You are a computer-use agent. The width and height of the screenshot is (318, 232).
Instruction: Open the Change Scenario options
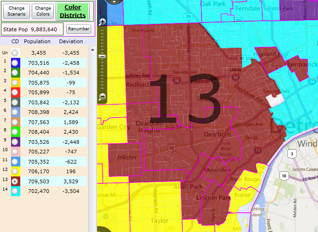coord(17,11)
